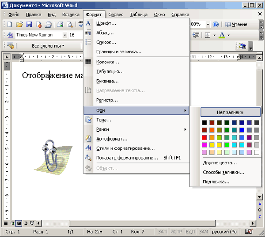Expand formatting toolbar options chevron

(261, 35)
